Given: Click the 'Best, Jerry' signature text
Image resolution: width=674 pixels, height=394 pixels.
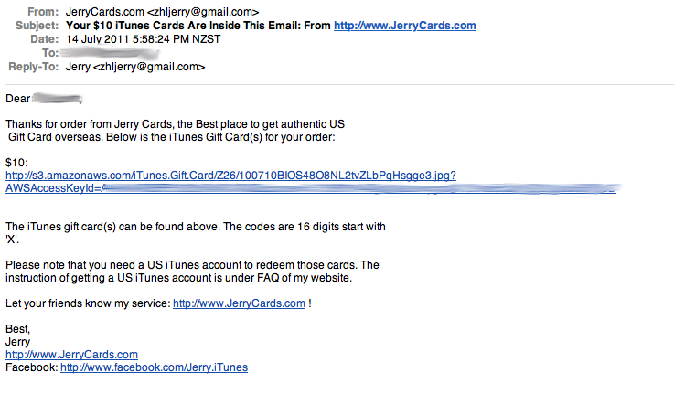Looking at the screenshot, I should (x=18, y=335).
